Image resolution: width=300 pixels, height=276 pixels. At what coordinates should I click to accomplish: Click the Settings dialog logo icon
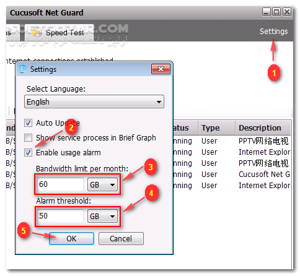click(x=23, y=69)
